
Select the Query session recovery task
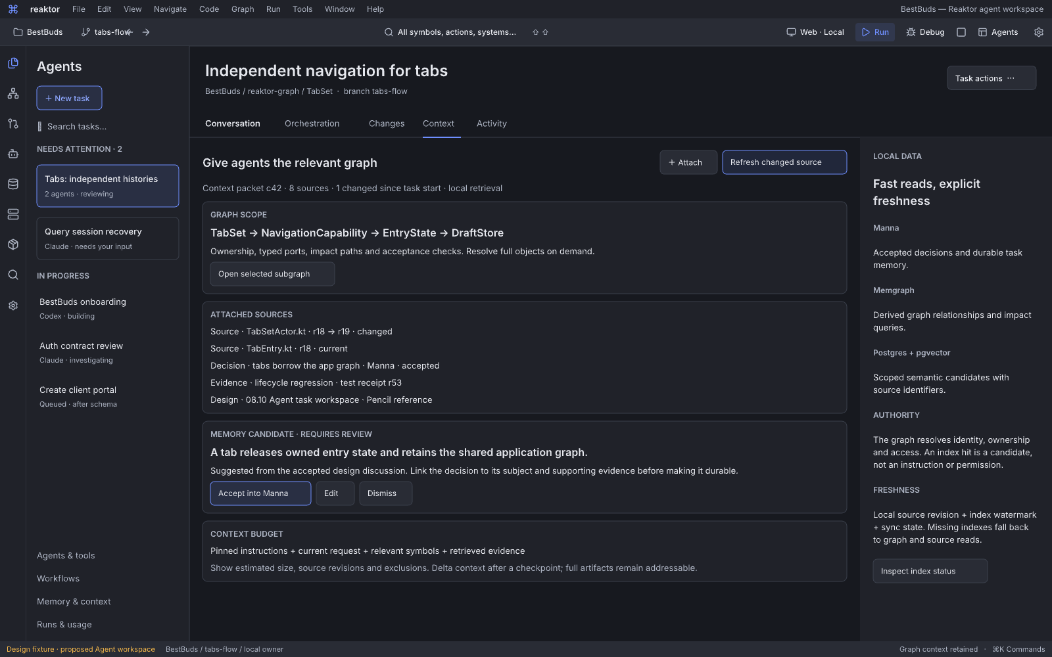pos(108,238)
